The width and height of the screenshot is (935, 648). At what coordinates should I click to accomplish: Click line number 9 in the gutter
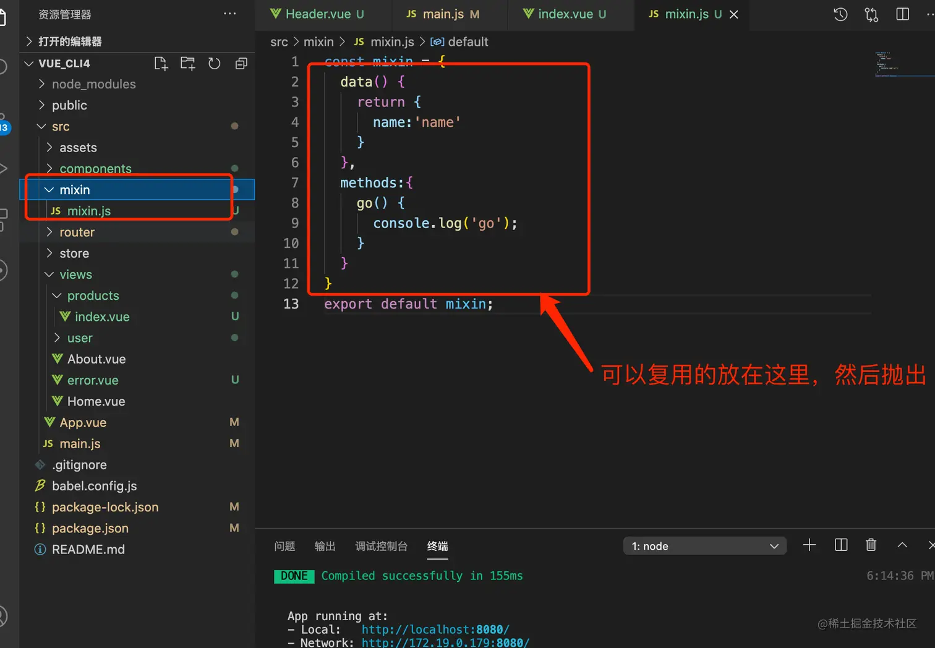pos(294,223)
